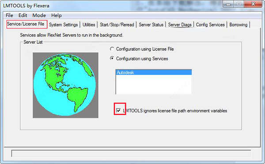265x164 pixels.
Task: Open the File menu
Action: tap(9, 15)
